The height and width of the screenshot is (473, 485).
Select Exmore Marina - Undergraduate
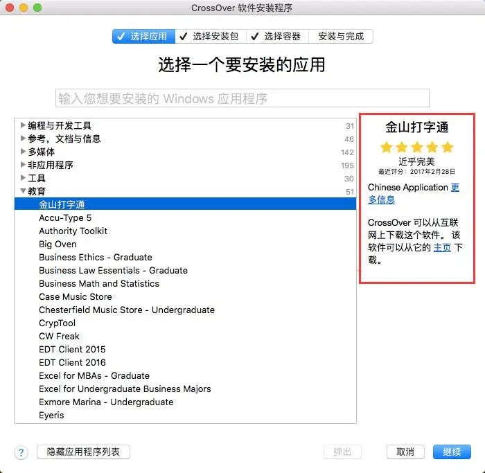tap(185, 402)
